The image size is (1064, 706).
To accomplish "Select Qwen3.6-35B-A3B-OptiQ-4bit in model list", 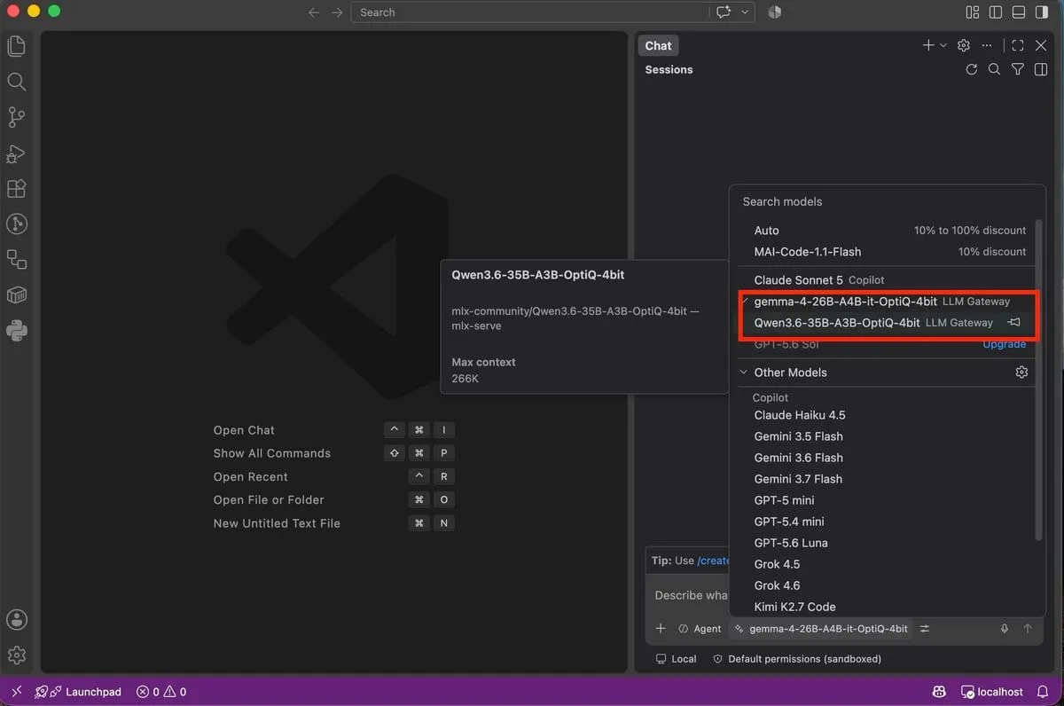I will 886,323.
